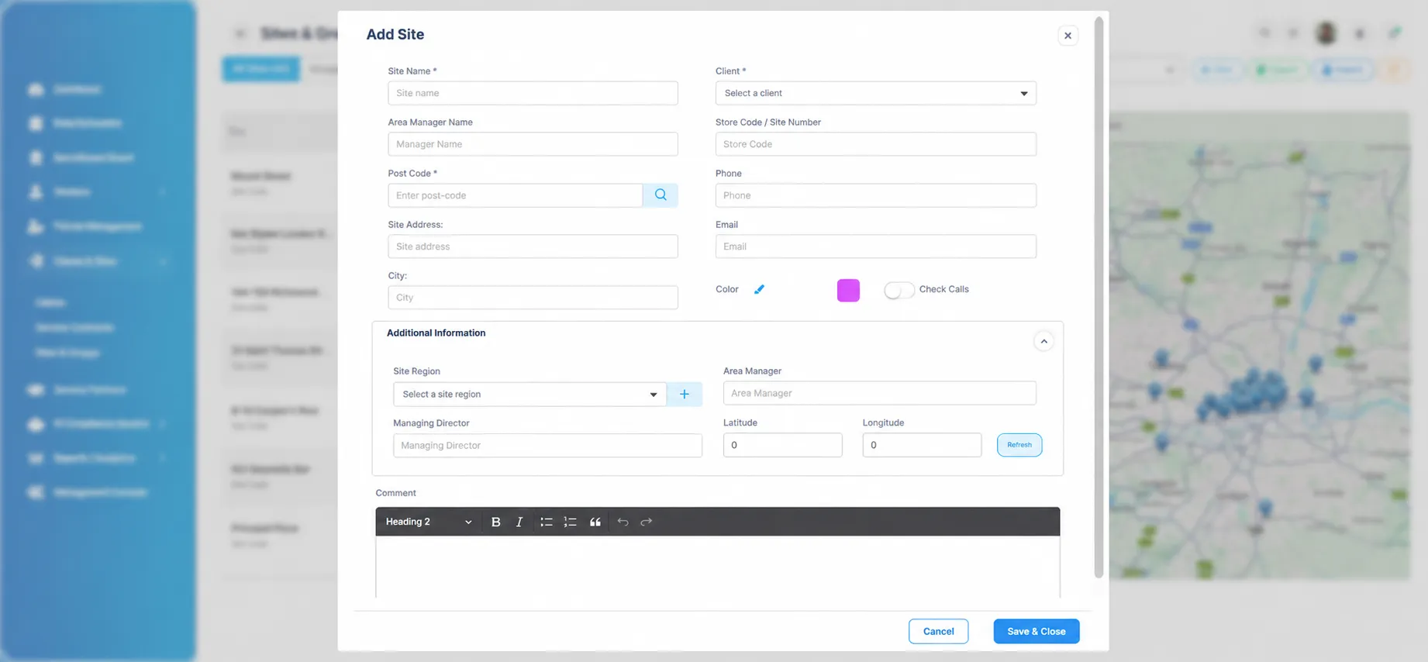This screenshot has width=1428, height=662.
Task: Click the color eyedropper pencil icon
Action: point(759,289)
